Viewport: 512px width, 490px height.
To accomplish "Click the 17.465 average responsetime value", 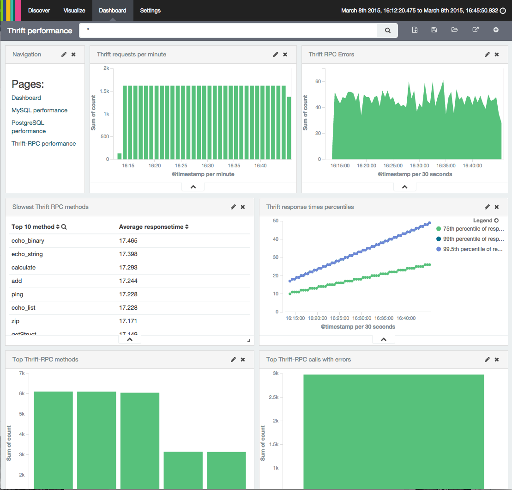I will point(128,240).
